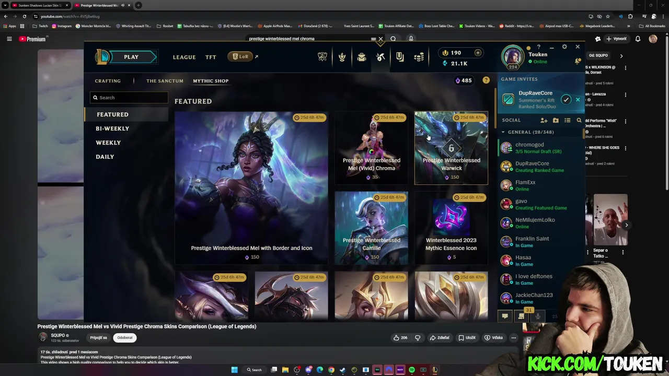Toggle the voice microphone icon in Social bottom

537,316
